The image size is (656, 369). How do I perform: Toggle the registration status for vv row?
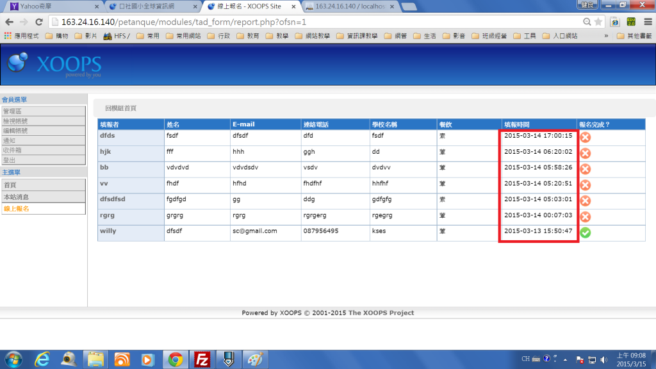[x=585, y=184]
